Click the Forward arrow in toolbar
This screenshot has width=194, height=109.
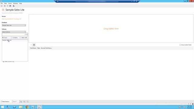point(8,6)
